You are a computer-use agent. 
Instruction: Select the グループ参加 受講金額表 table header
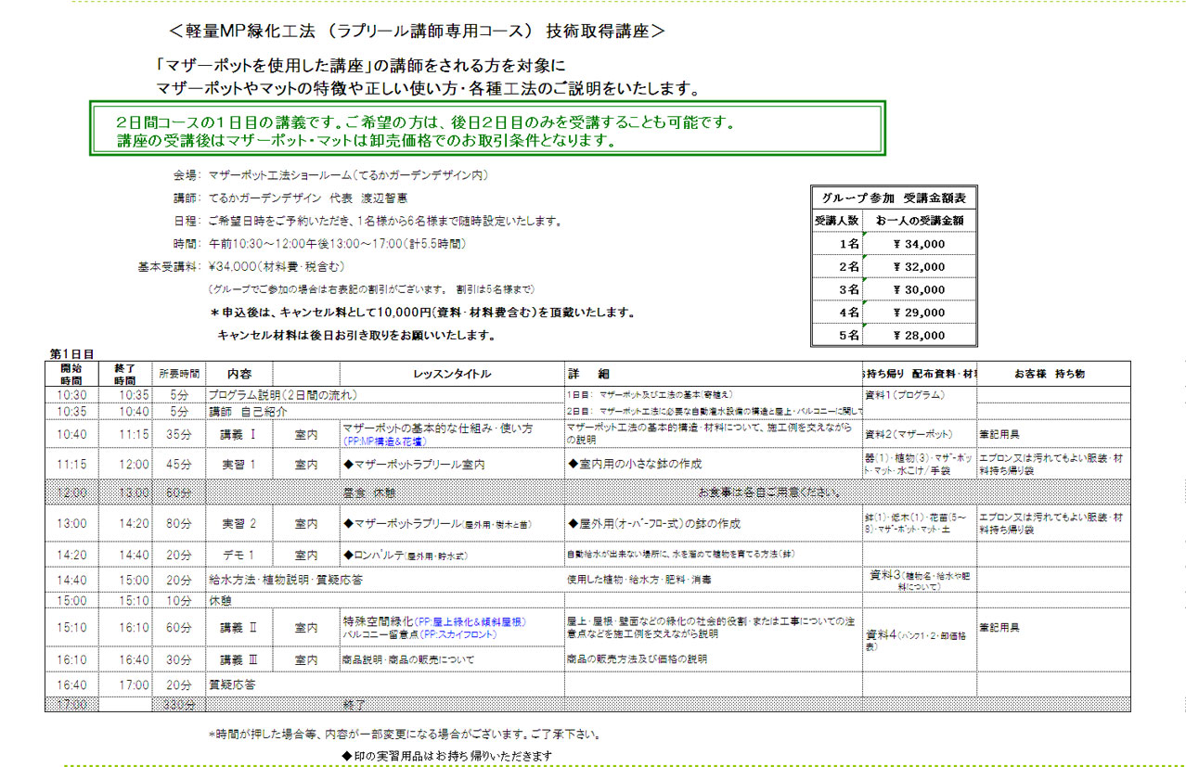click(894, 198)
